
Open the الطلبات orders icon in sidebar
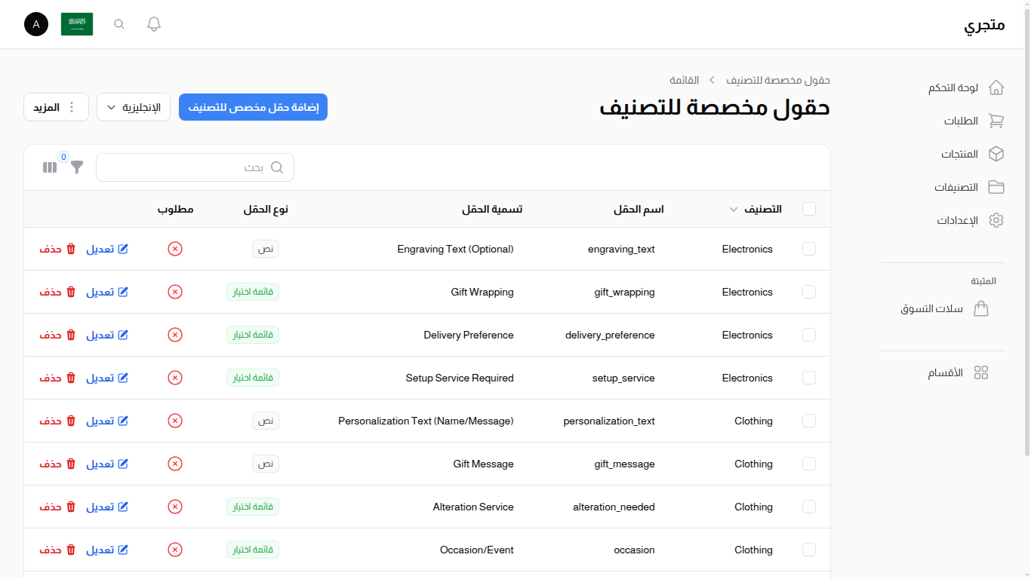pos(996,121)
